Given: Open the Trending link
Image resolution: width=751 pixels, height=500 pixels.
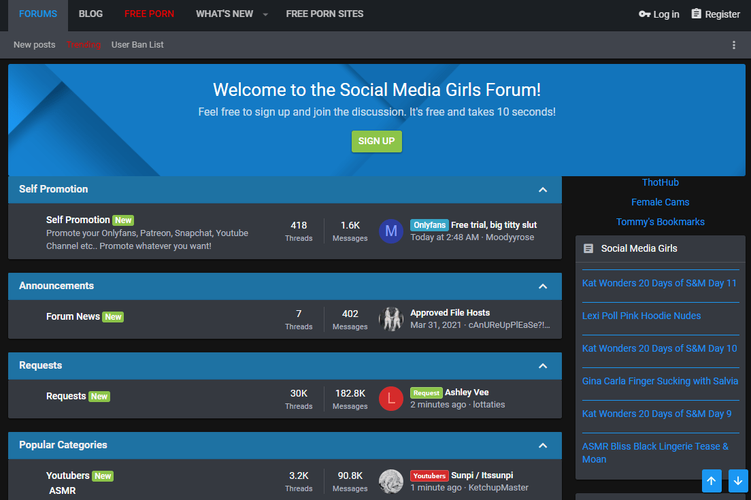Looking at the screenshot, I should (x=84, y=44).
